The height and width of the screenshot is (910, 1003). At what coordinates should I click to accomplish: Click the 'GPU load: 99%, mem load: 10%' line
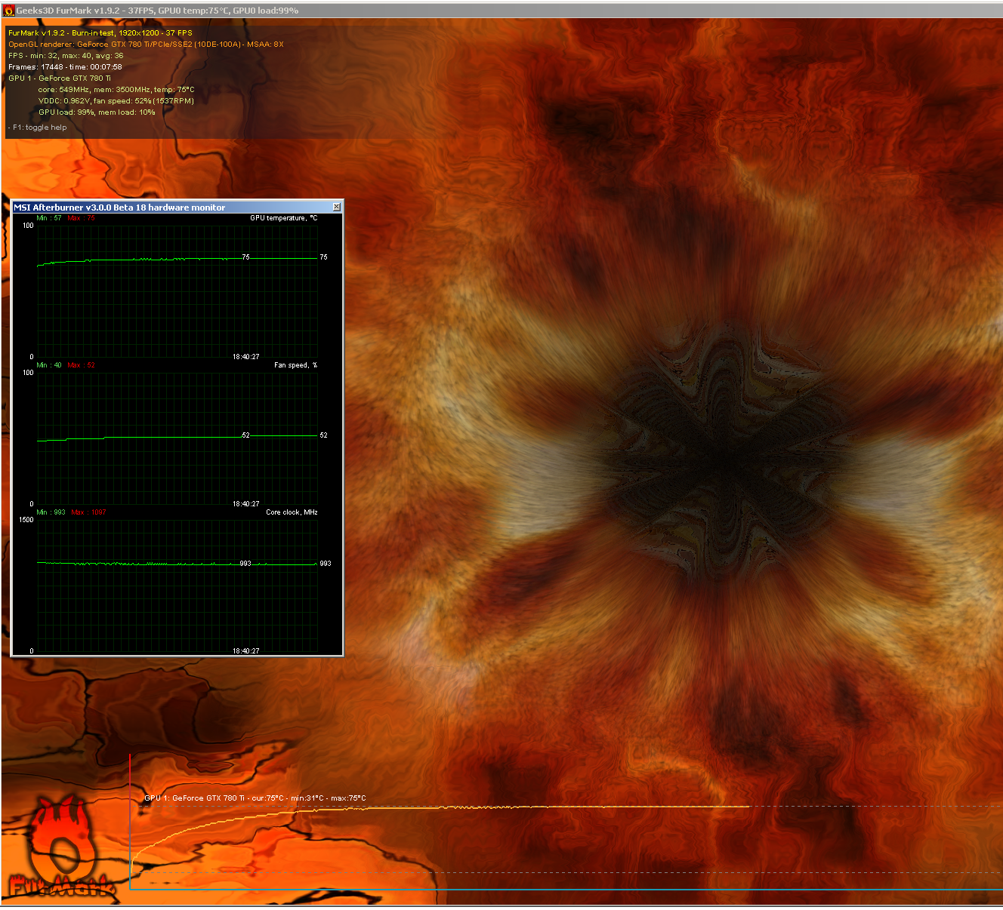pos(97,112)
